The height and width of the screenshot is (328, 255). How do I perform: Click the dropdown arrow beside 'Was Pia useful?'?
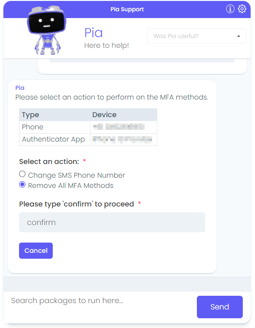[238, 37]
